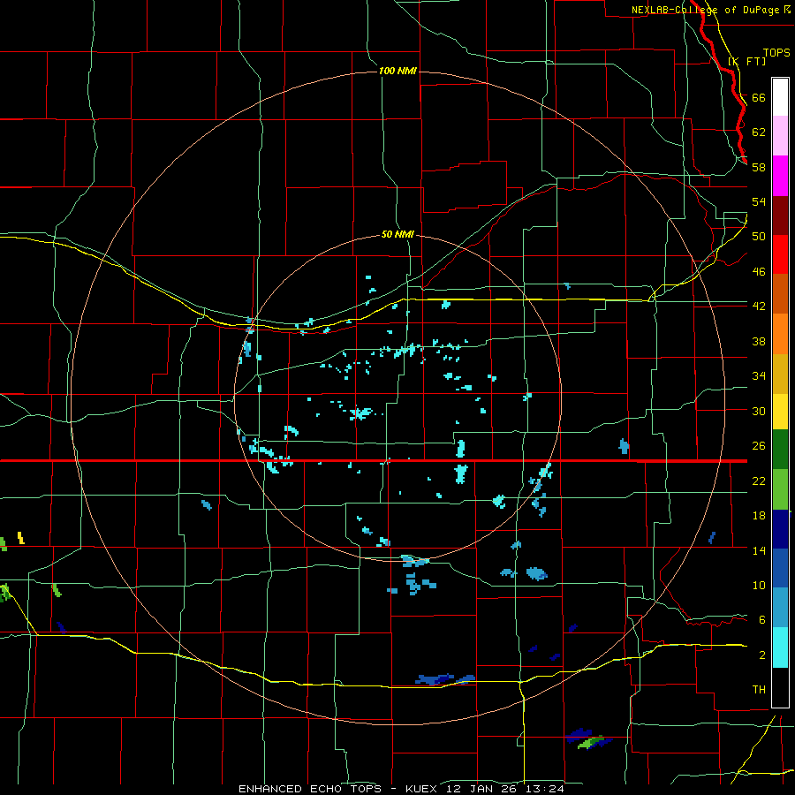Viewport: 795px width, 795px height.
Task: Click the '66' legend value
Action: coord(759,97)
